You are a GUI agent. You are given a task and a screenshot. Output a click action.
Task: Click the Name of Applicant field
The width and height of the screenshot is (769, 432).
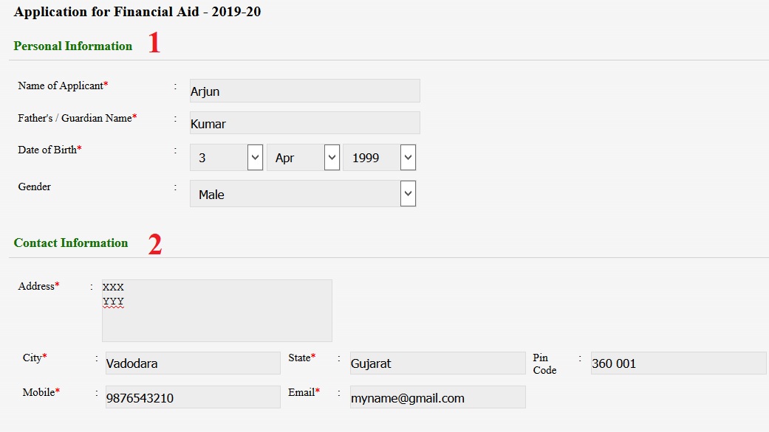304,91
